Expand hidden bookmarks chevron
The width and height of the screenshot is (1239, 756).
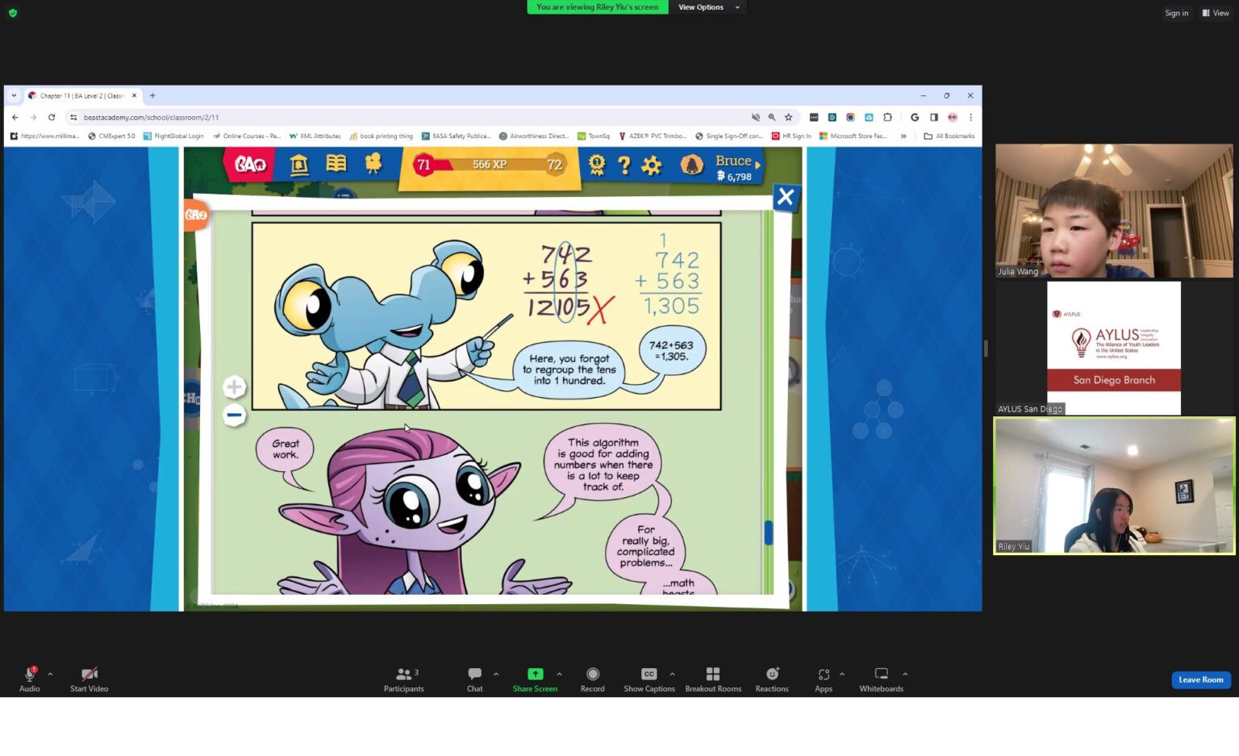click(x=903, y=136)
